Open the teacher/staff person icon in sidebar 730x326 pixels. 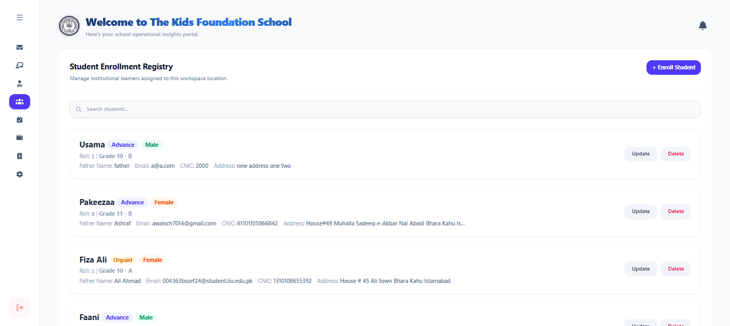coord(19,83)
